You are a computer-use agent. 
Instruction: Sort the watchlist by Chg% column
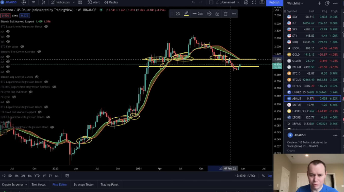coord(334,11)
